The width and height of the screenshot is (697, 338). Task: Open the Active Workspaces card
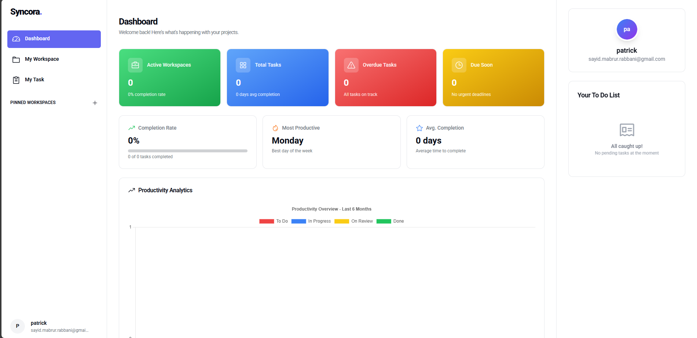pyautogui.click(x=170, y=78)
